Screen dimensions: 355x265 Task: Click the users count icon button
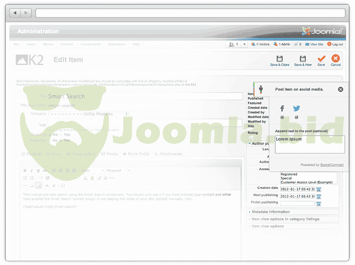point(234,44)
